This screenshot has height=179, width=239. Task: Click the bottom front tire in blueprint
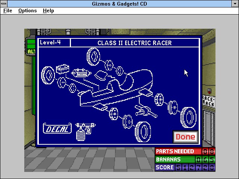pyautogui.click(x=143, y=132)
